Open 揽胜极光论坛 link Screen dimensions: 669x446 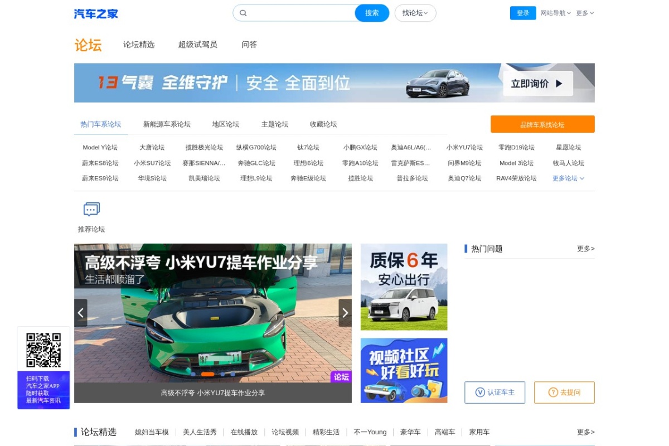204,148
